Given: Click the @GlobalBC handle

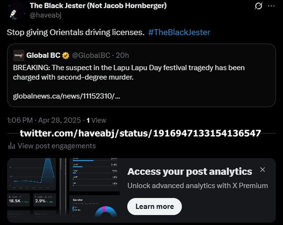Looking at the screenshot, I should (x=91, y=55).
